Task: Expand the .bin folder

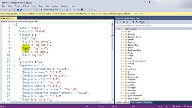Action: pos(122,31)
